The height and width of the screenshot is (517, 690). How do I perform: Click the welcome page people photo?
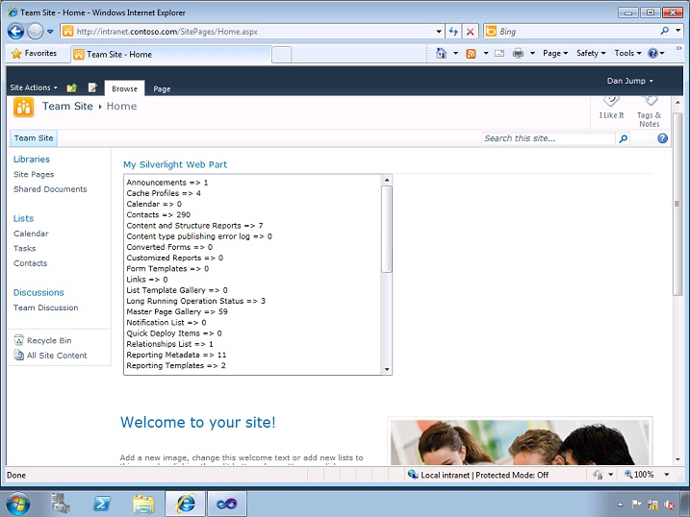coord(520,442)
